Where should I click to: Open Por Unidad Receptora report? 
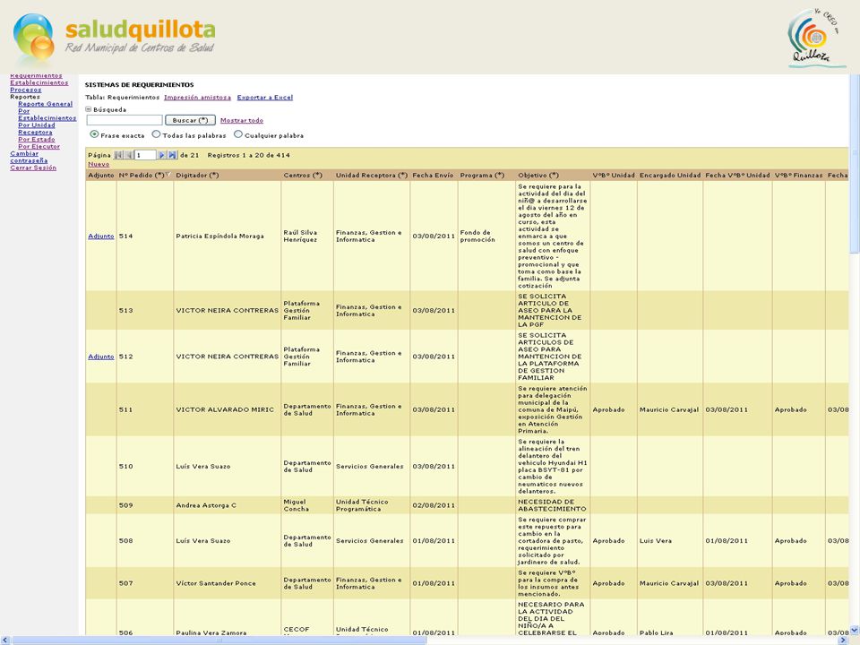point(36,129)
